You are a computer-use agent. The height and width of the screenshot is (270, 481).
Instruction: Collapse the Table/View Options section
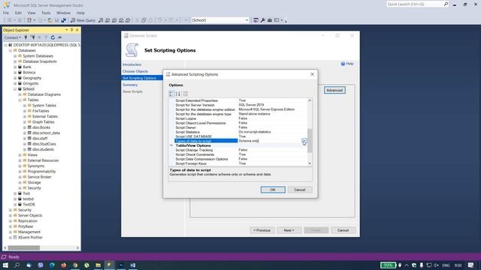click(x=171, y=145)
